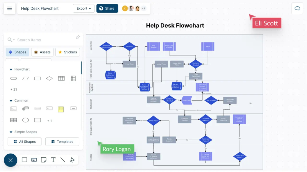Open the Export dropdown

click(x=84, y=8)
